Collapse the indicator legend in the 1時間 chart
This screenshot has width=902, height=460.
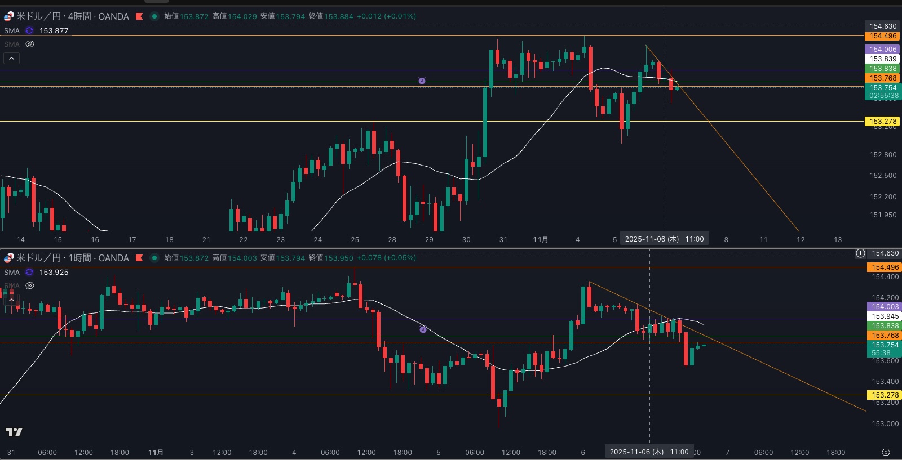click(x=11, y=300)
